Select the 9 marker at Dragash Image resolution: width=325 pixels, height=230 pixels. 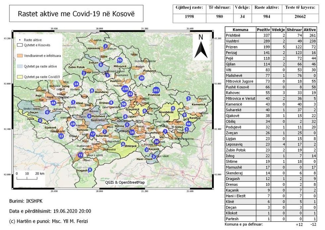coord(89,170)
